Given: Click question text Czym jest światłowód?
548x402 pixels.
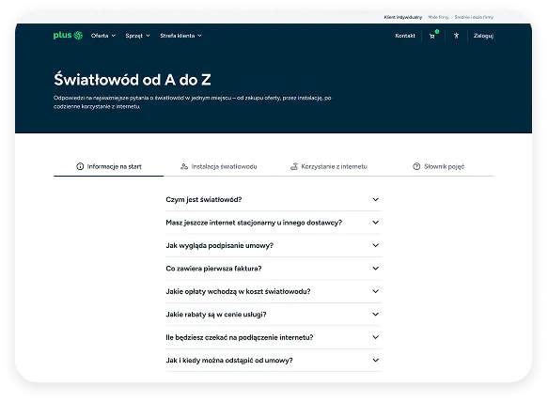Looking at the screenshot, I should 204,199.
